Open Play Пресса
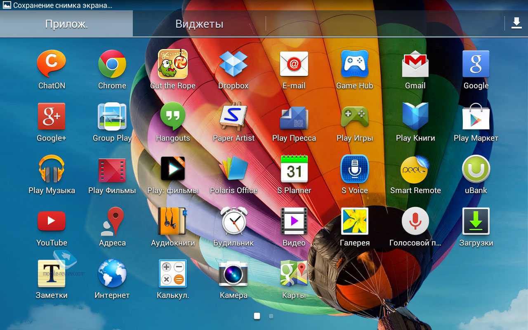528x330 pixels. coord(294,118)
